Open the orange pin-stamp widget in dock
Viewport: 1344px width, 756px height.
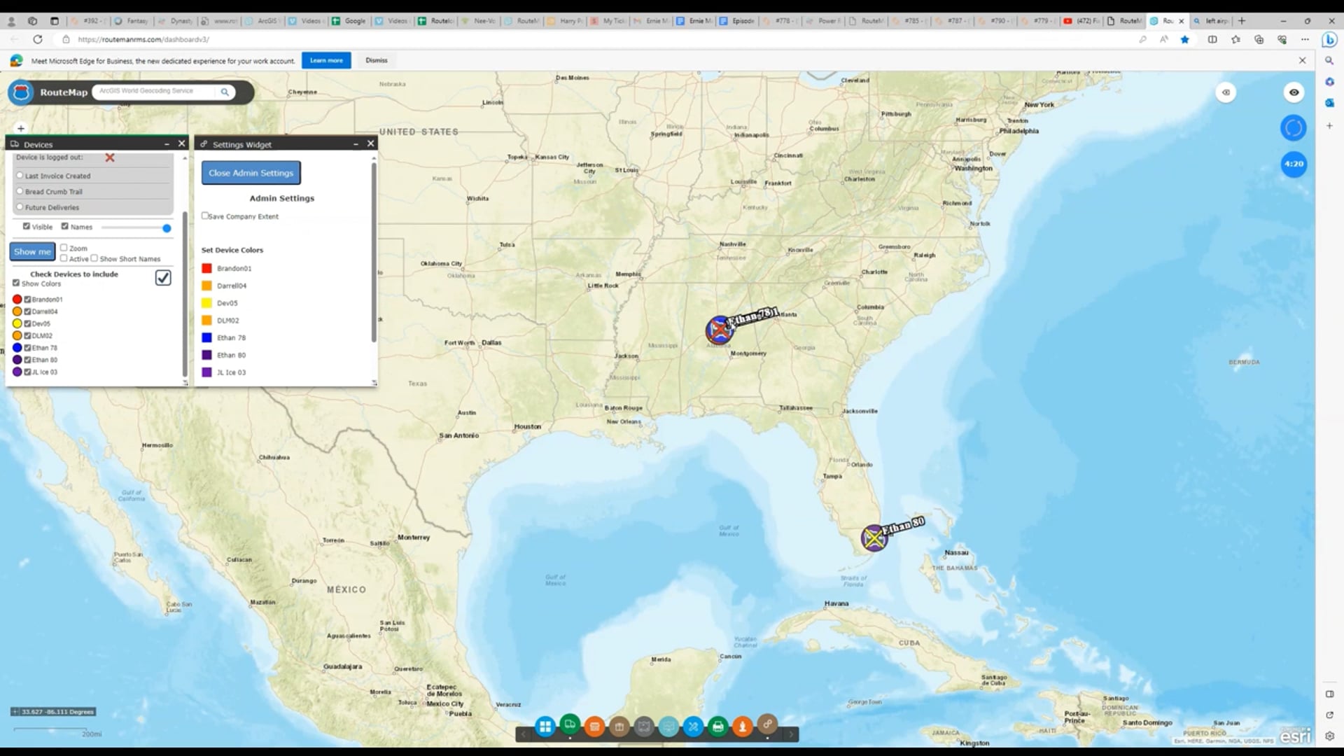(743, 727)
